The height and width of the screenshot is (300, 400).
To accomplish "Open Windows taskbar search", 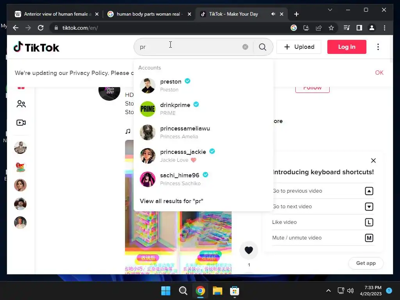I will click(183, 291).
